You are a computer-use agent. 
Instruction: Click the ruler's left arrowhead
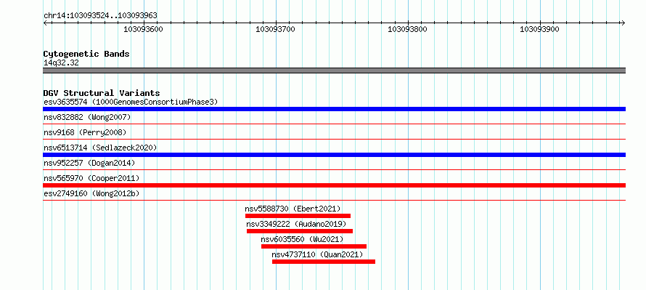(45, 23)
